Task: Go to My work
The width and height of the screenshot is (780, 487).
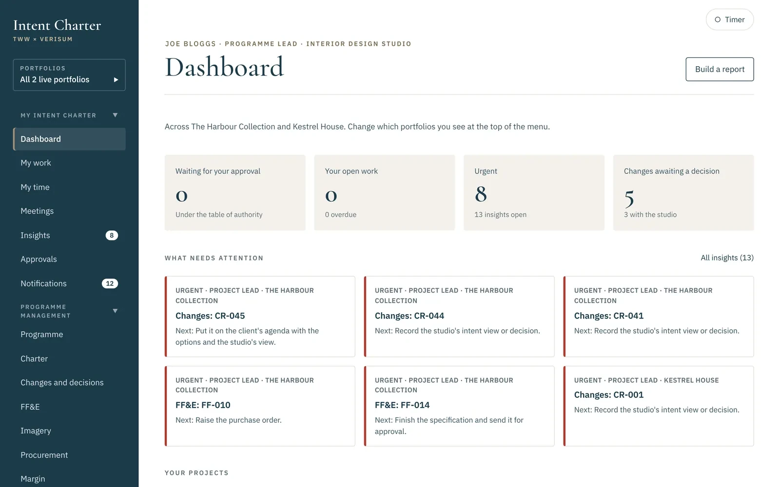Action: point(69,163)
